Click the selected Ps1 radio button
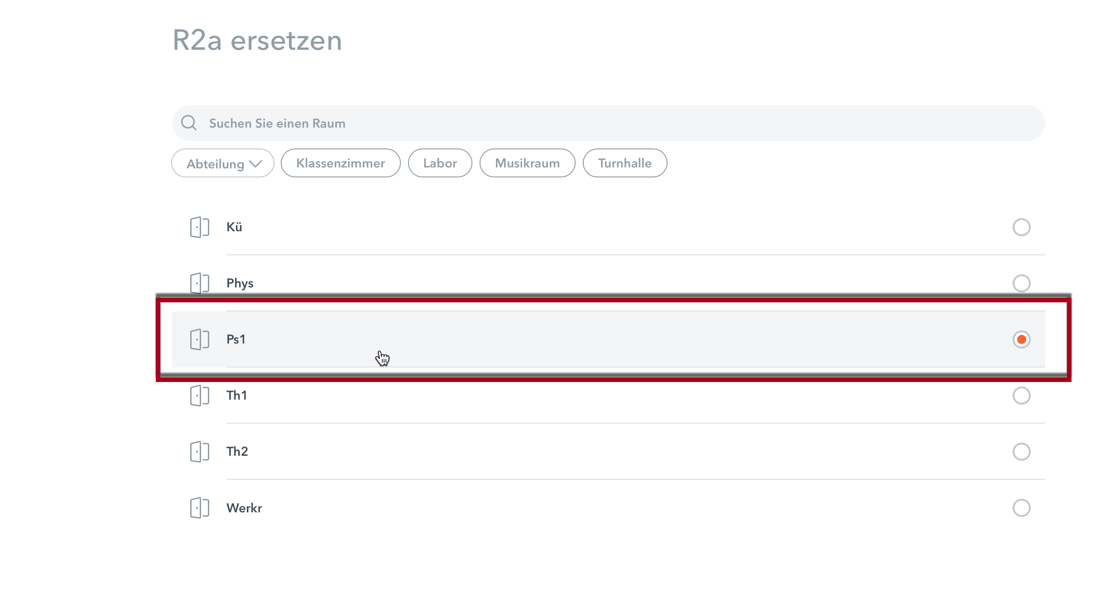Image resolution: width=1105 pixels, height=611 pixels. coord(1021,339)
